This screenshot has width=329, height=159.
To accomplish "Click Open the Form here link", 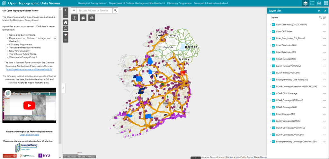I will click(29, 135).
